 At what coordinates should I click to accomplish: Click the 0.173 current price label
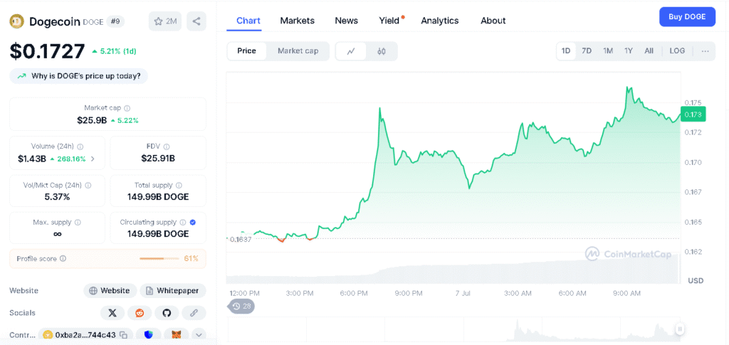[693, 115]
